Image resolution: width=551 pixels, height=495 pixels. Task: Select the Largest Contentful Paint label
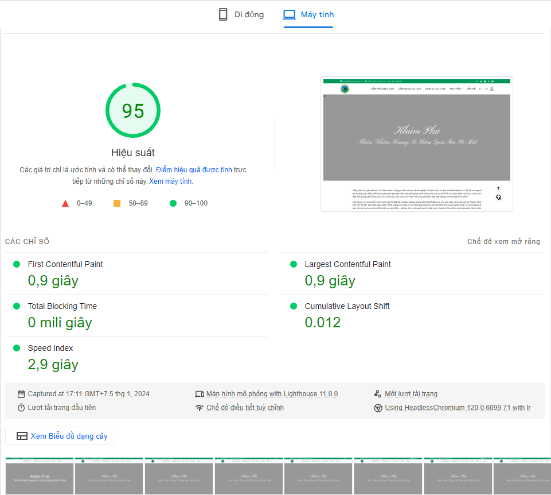click(347, 264)
